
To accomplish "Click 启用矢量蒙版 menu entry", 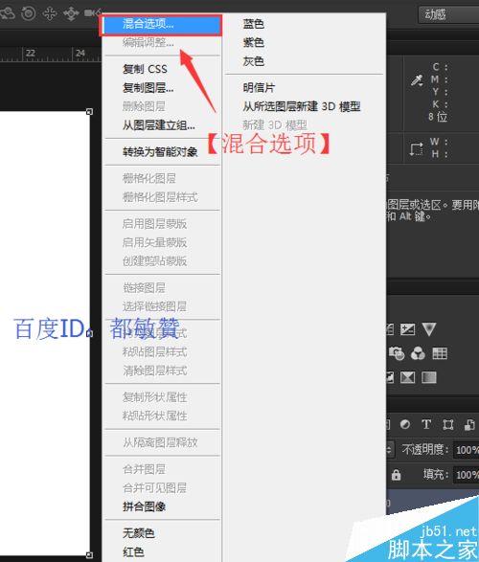I will 161,242.
